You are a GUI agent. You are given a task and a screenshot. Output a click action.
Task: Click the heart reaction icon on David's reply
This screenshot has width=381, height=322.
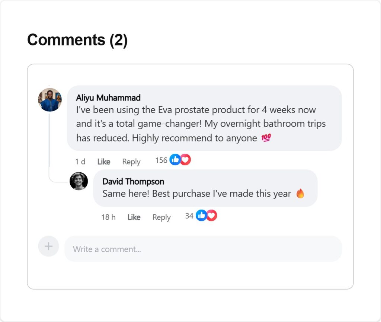pyautogui.click(x=212, y=216)
